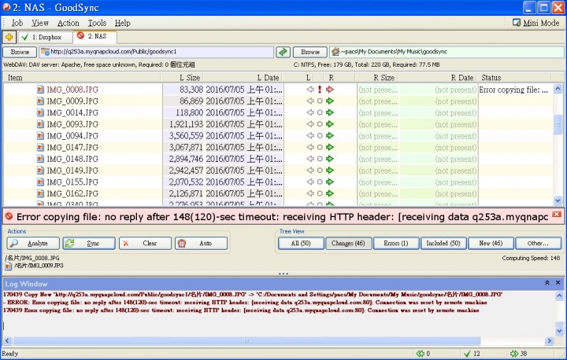Click the green swap sides arrow between paths

click(x=283, y=52)
